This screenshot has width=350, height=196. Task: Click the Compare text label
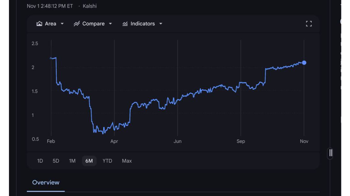point(93,24)
